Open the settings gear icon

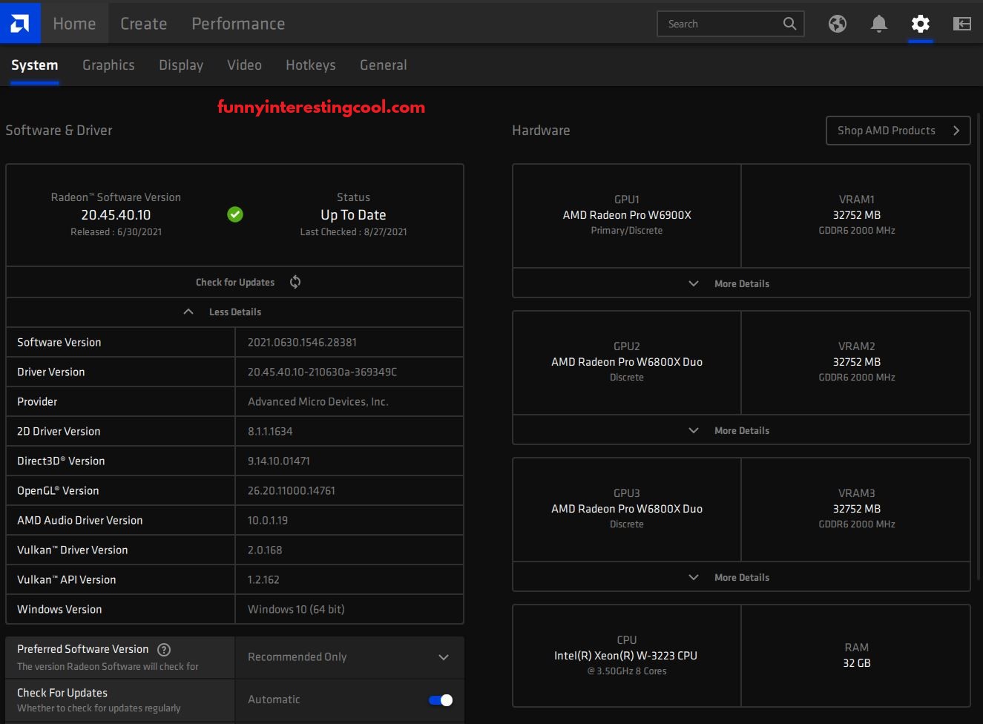(921, 24)
